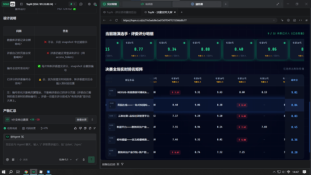311x175 pixels.
Task: Select the 专家6号 score card 9.34
Action: [172, 50]
